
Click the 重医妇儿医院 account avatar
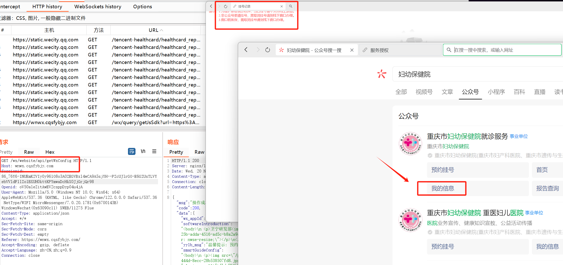pyautogui.click(x=410, y=220)
